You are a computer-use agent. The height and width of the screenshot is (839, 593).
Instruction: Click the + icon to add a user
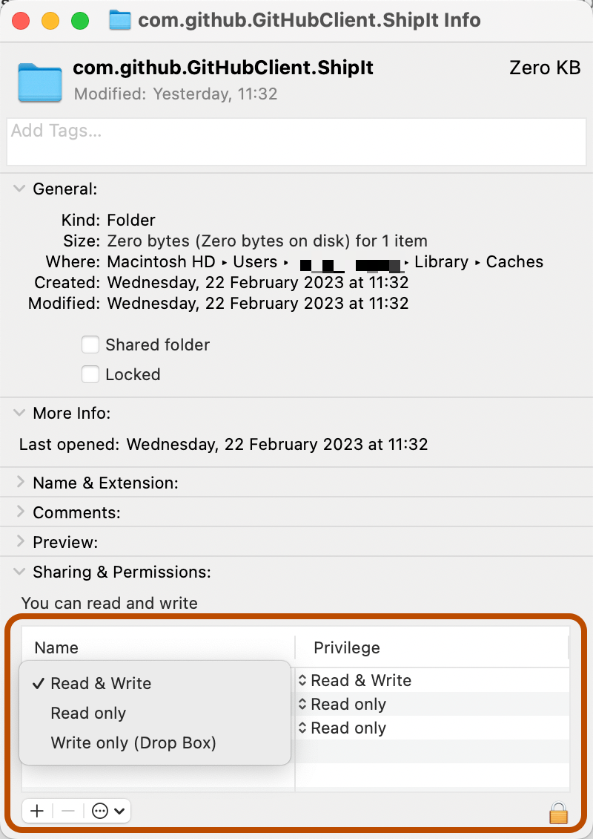click(x=37, y=811)
